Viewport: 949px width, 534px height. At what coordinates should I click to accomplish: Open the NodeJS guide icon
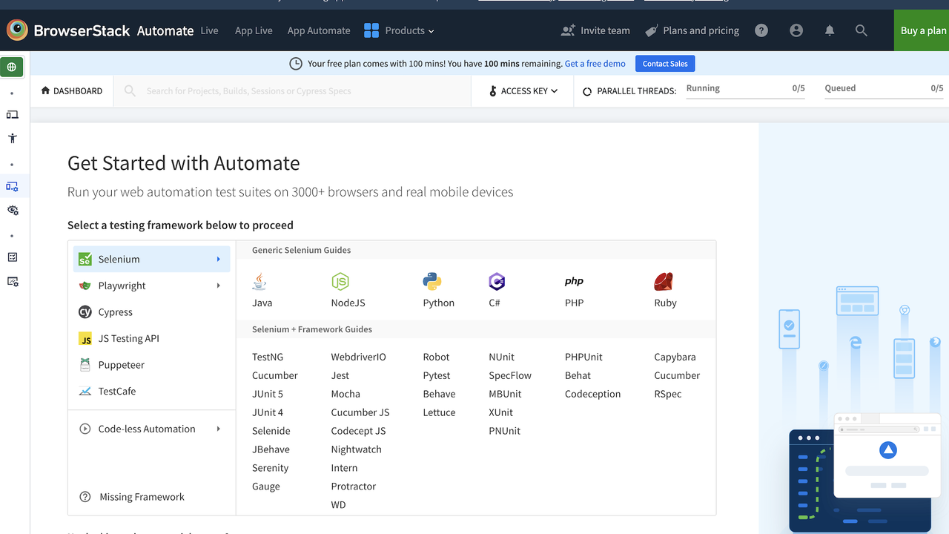pyautogui.click(x=340, y=282)
